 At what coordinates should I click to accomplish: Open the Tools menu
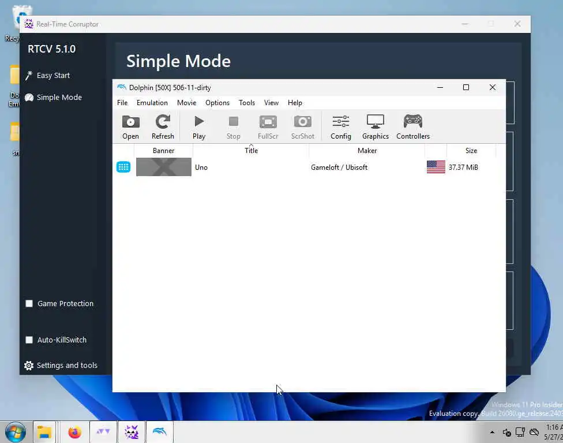[247, 103]
